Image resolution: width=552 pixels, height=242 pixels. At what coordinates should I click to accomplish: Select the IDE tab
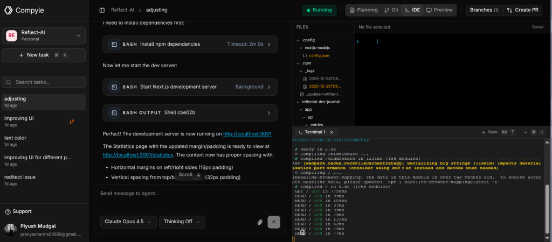click(412, 10)
